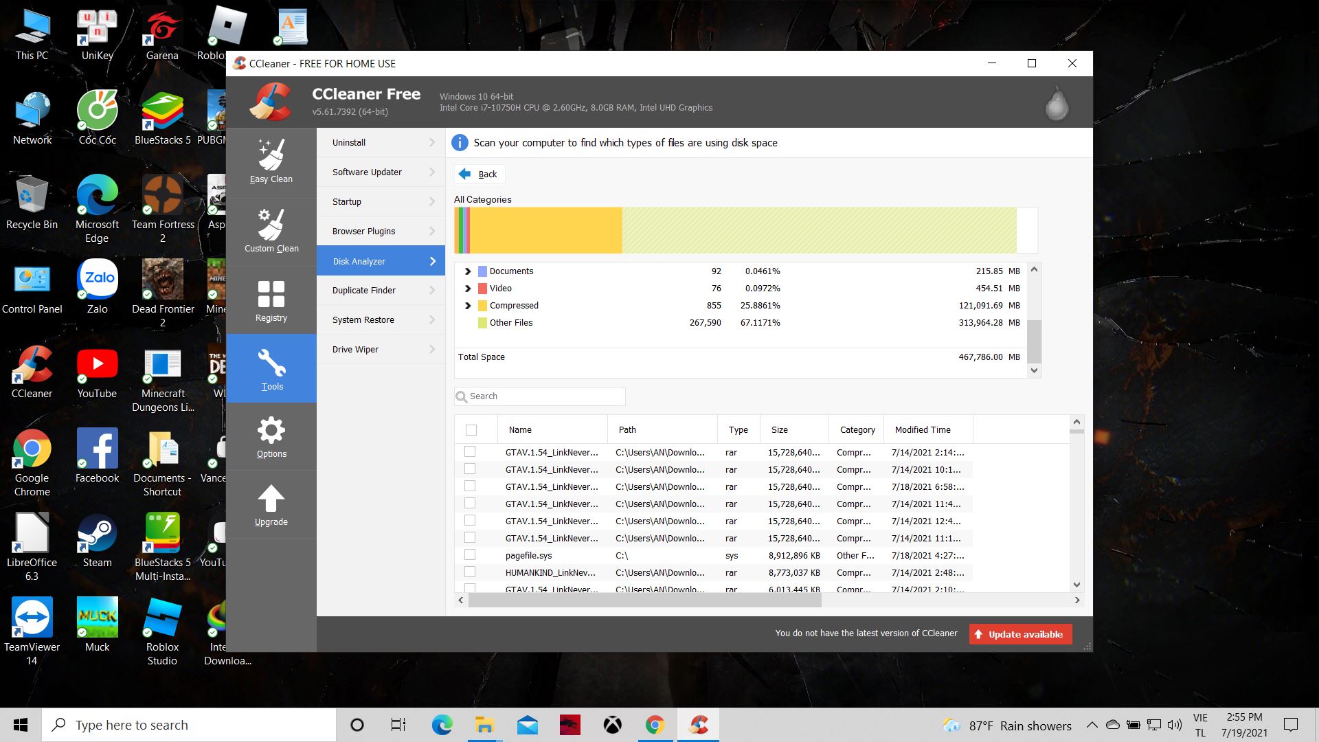Select the Custom Clean broom icon
This screenshot has width=1319, height=742.
(271, 223)
